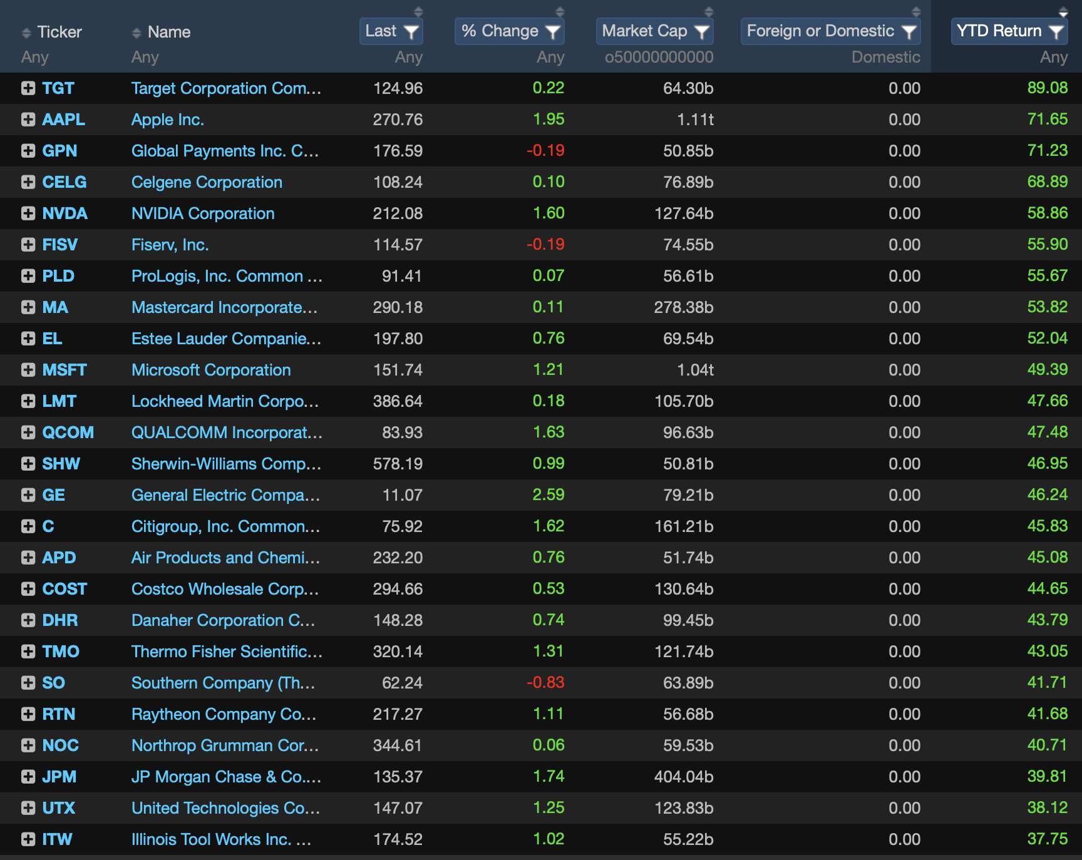Image resolution: width=1082 pixels, height=860 pixels.
Task: Click the plus icon beside QCOM
Action: 28,433
